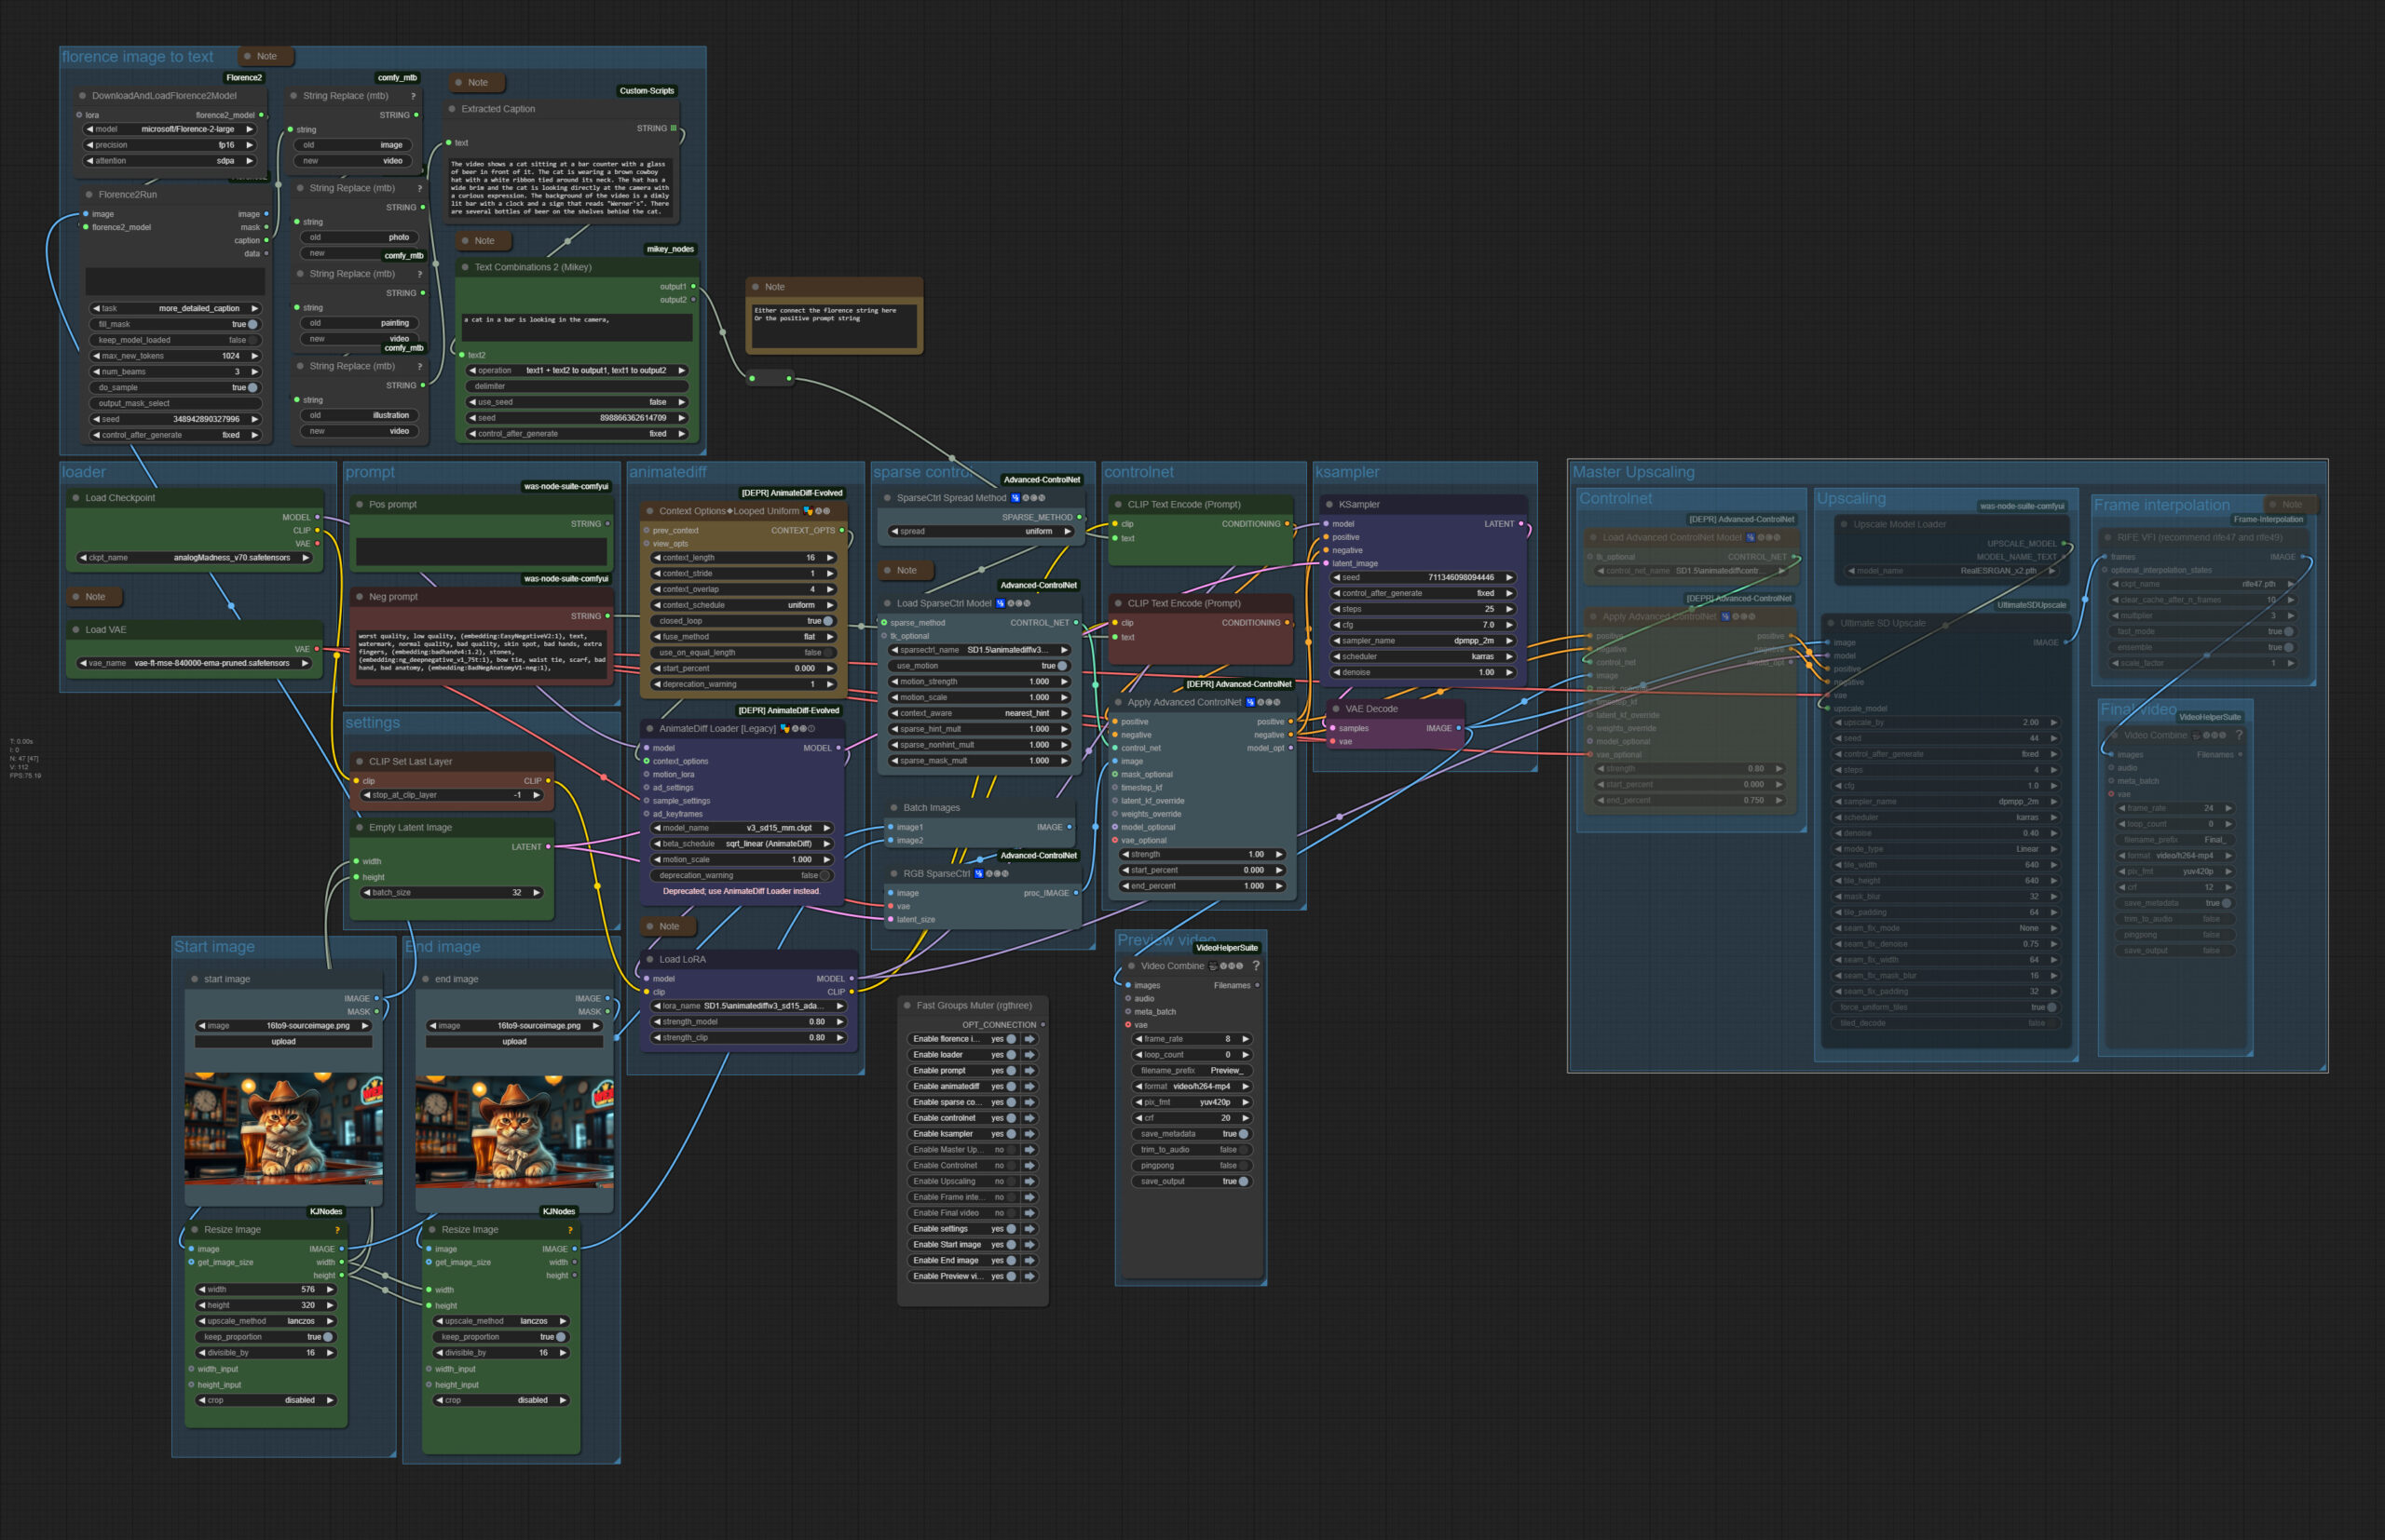Click the 'animatediff' group title
Viewport: 2385px width, 1540px height.
point(668,472)
